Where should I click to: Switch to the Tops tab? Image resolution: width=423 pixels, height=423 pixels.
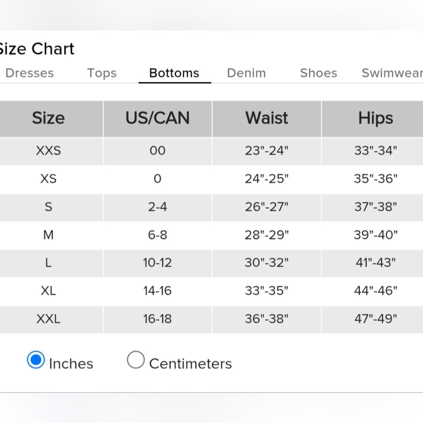[102, 73]
